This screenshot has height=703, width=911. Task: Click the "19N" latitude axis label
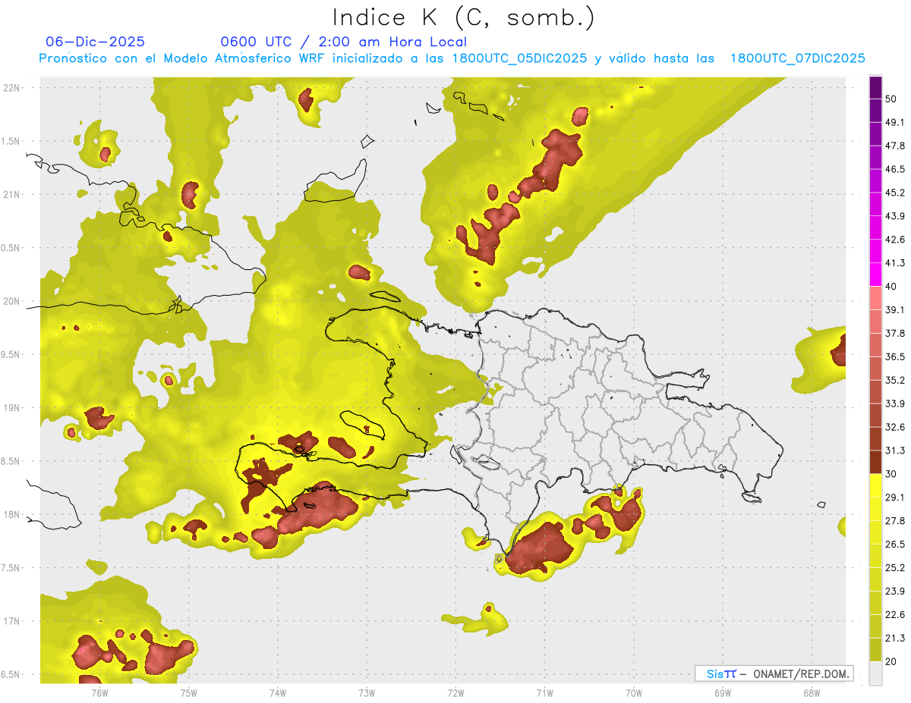click(11, 408)
